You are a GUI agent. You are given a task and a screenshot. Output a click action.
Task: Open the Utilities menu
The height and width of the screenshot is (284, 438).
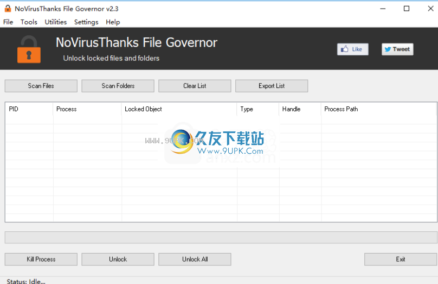click(x=56, y=22)
